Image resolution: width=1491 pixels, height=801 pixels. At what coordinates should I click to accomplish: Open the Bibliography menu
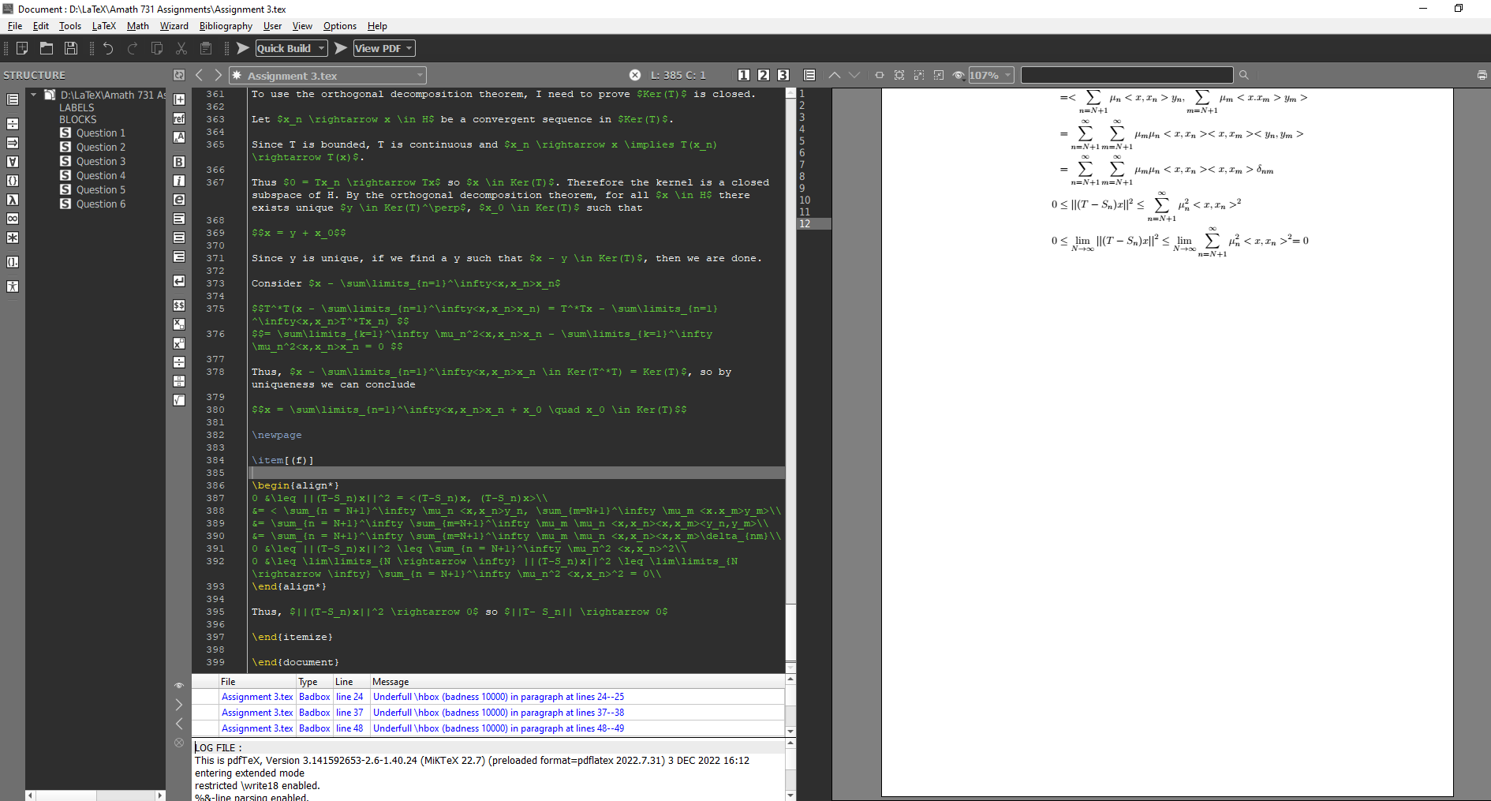point(226,26)
